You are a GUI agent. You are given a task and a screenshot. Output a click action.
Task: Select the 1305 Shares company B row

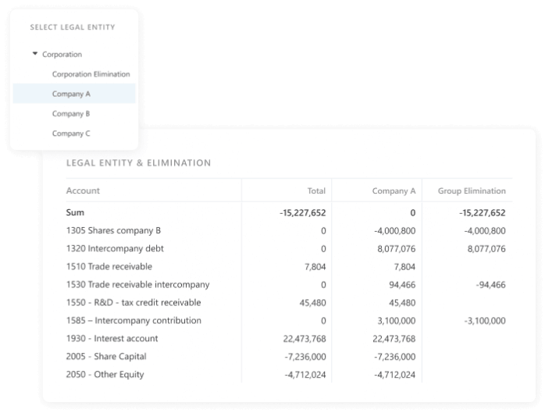pyautogui.click(x=113, y=231)
